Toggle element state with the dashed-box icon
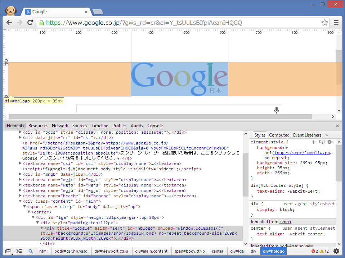Viewport: 345px width, 258px height. (x=322, y=142)
